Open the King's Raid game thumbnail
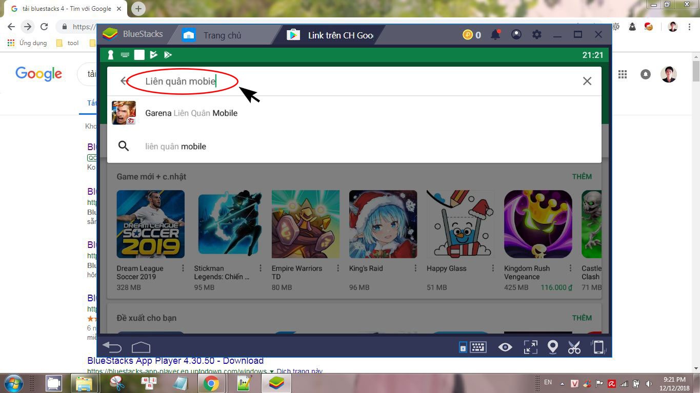700x393 pixels. (383, 224)
